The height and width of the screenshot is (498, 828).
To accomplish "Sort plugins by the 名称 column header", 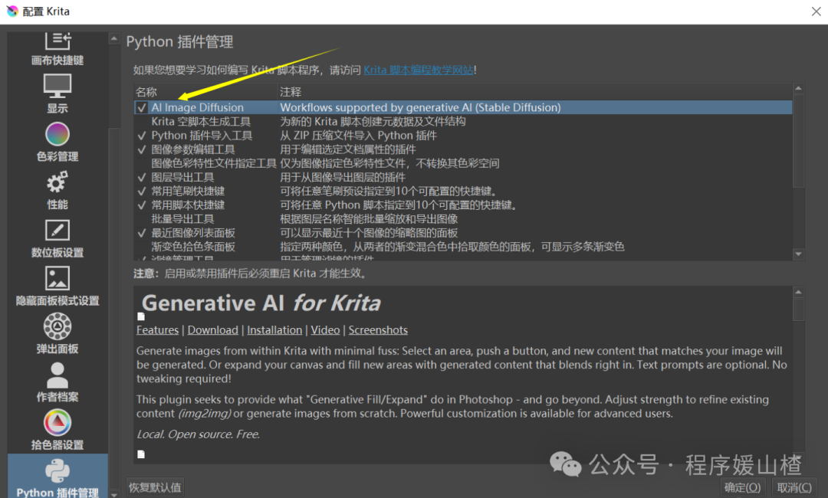I will pyautogui.click(x=205, y=92).
